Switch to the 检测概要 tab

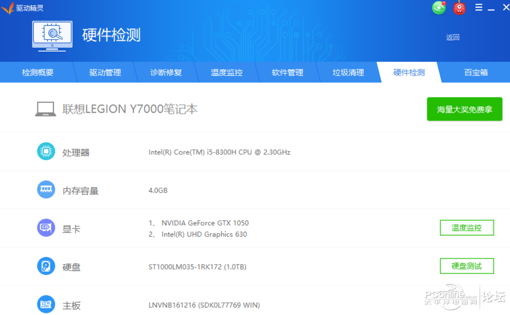pyautogui.click(x=38, y=72)
